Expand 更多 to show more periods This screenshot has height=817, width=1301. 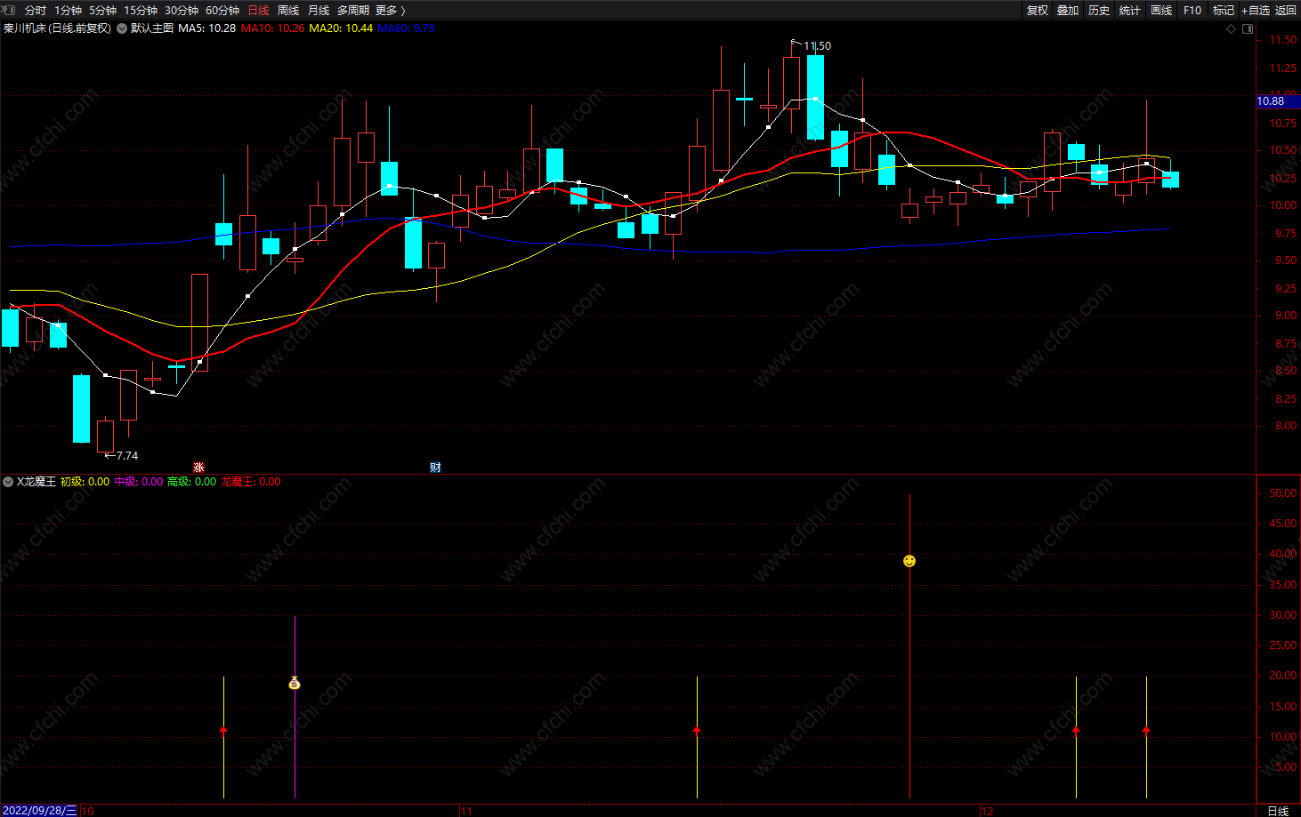[390, 11]
